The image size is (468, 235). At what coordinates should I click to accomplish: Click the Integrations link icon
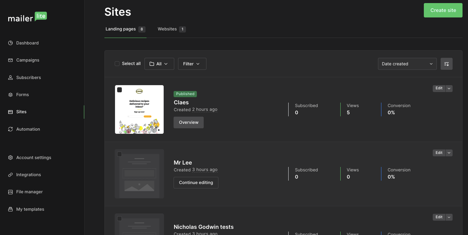click(x=10, y=174)
